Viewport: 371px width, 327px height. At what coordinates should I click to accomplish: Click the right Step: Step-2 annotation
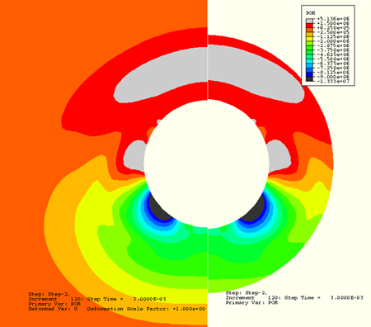[247, 293]
